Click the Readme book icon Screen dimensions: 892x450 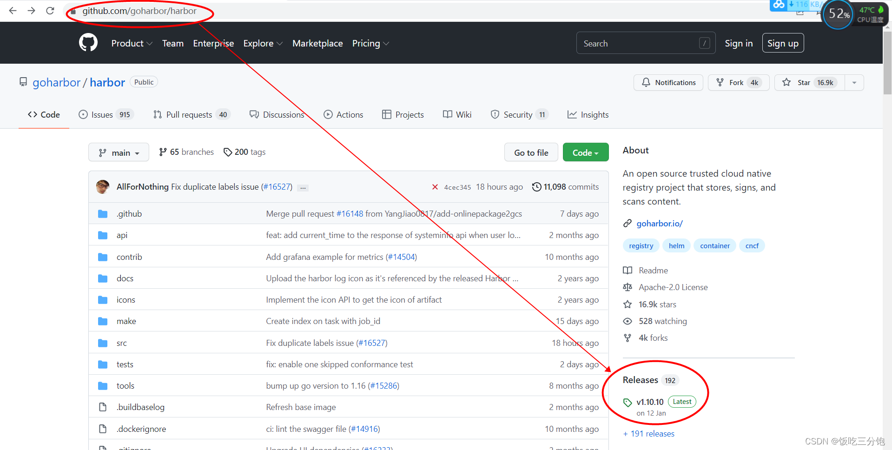pyautogui.click(x=628, y=271)
